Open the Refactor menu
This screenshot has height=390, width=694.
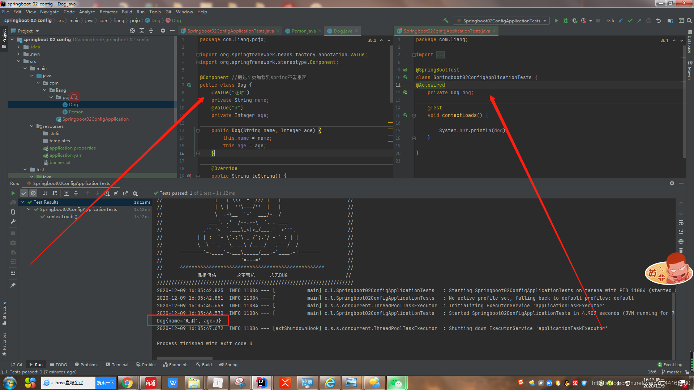tap(108, 12)
